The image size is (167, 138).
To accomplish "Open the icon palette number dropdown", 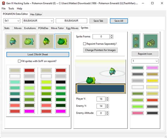I will [x=156, y=61].
